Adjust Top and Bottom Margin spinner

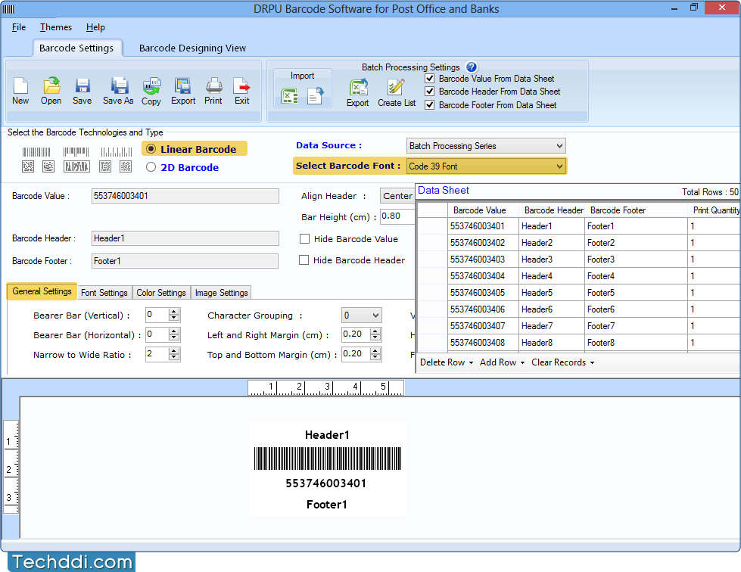pyautogui.click(x=375, y=354)
